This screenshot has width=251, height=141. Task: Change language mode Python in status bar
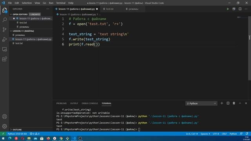point(233,134)
